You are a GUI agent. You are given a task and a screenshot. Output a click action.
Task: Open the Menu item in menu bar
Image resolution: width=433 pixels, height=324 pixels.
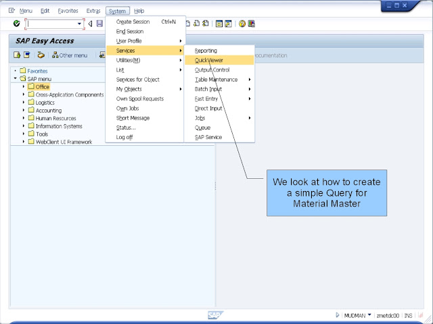26,11
